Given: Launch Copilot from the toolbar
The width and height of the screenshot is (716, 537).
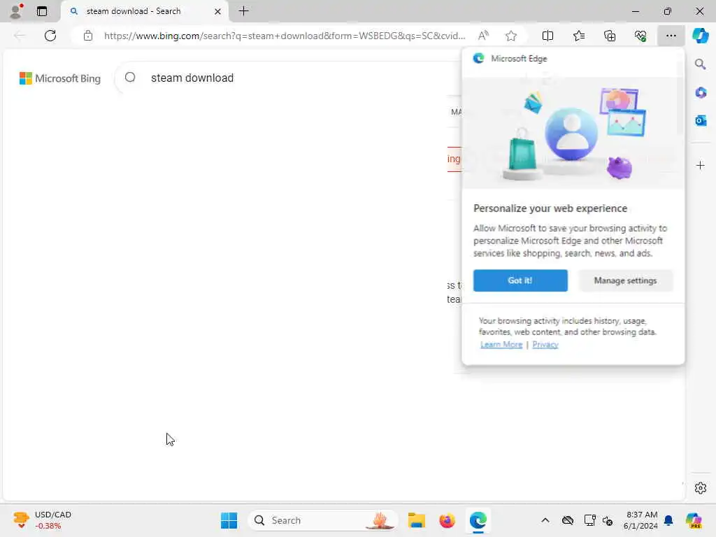Looking at the screenshot, I should coord(700,36).
